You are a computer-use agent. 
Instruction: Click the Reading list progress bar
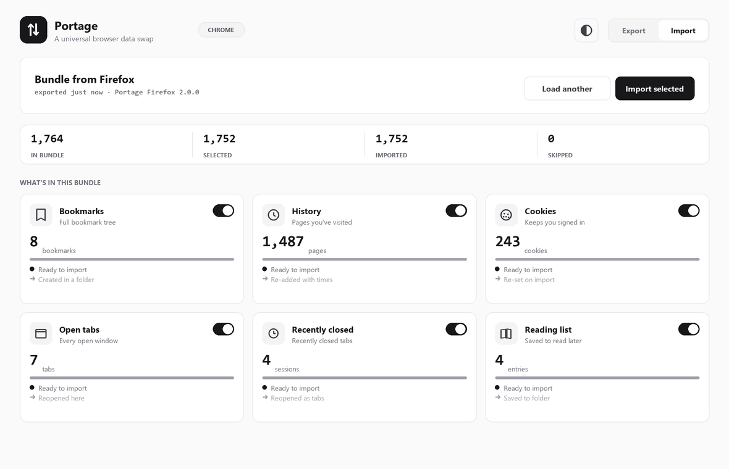(x=597, y=378)
